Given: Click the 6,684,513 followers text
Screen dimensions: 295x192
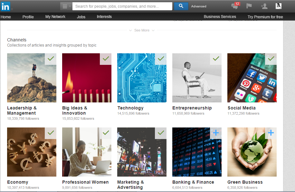Looking at the screenshot, I should click(x=187, y=188).
